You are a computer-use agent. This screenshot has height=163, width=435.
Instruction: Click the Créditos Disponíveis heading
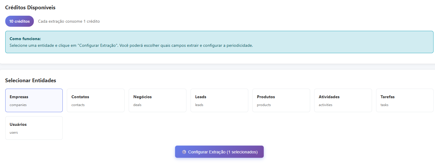30,8
